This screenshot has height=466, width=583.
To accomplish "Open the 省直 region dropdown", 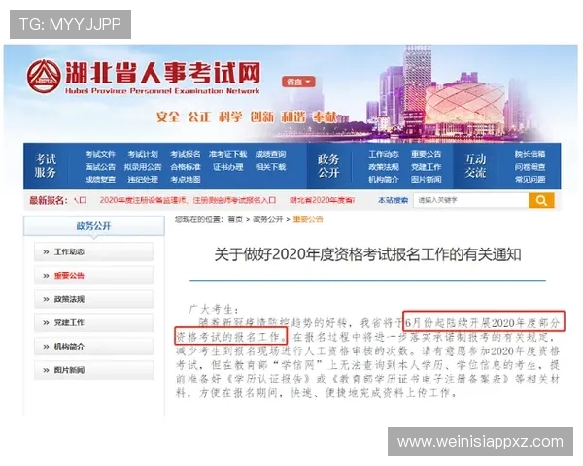I will coord(298,82).
